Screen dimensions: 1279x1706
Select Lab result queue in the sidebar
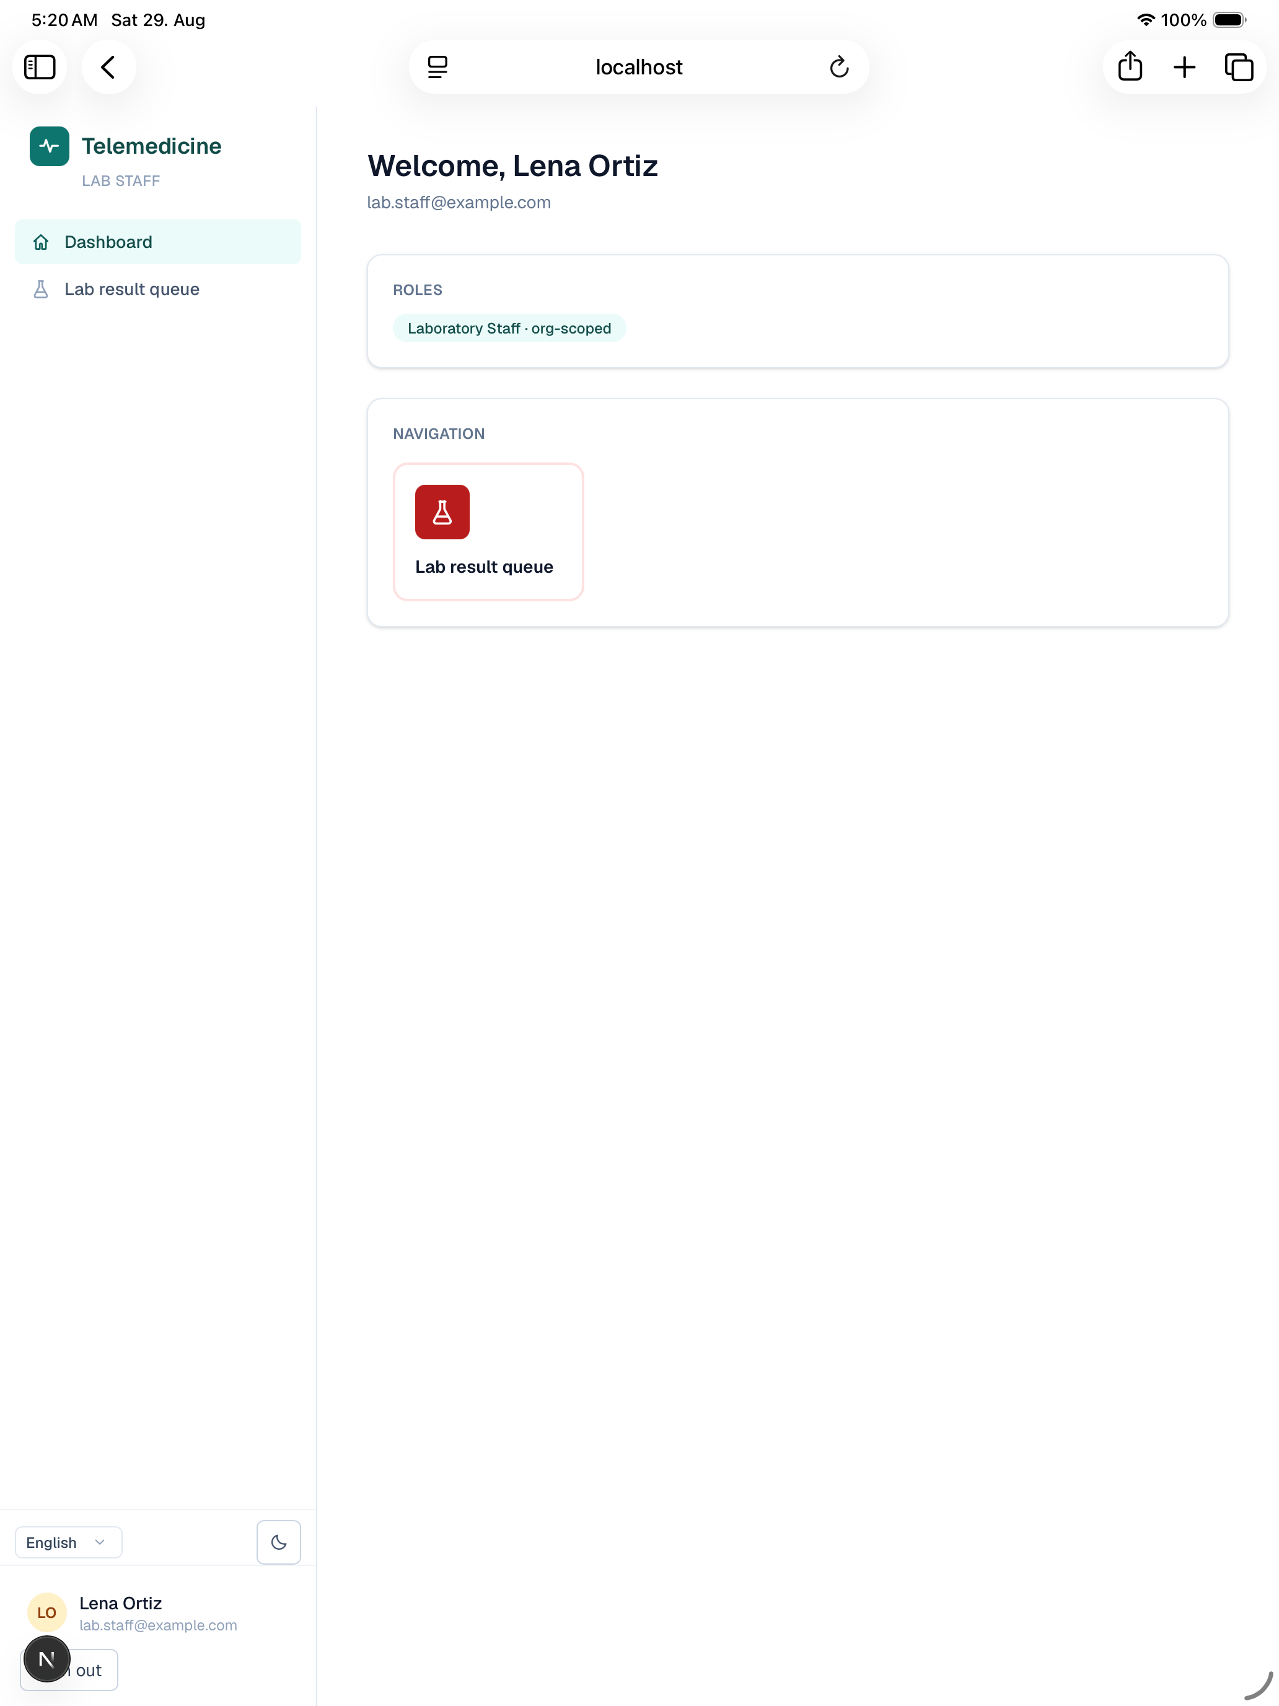tap(158, 289)
